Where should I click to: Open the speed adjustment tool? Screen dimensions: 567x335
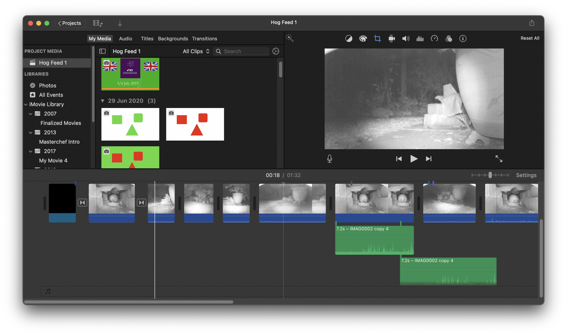(x=434, y=39)
